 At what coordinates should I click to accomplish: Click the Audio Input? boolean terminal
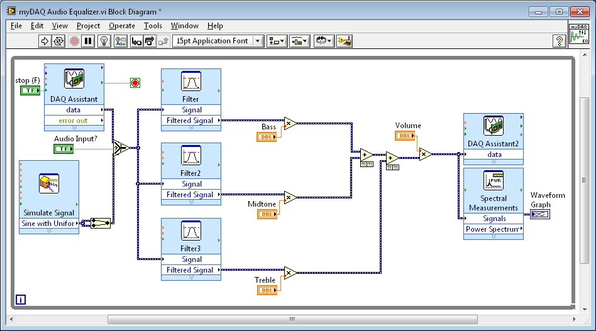click(63, 149)
